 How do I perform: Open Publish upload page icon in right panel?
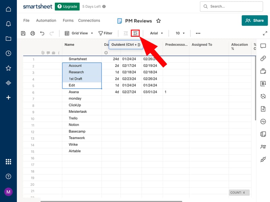(263, 109)
